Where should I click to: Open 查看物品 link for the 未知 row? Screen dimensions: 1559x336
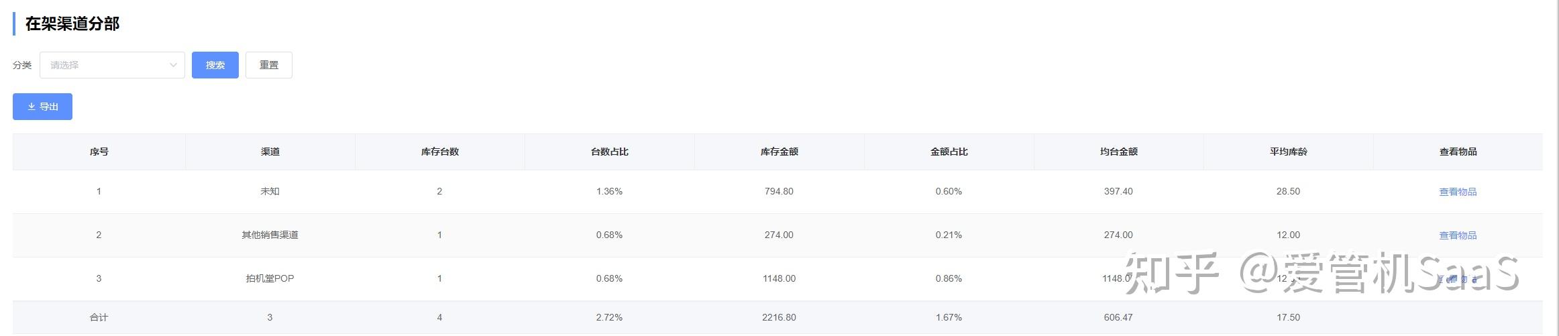[x=1457, y=192]
